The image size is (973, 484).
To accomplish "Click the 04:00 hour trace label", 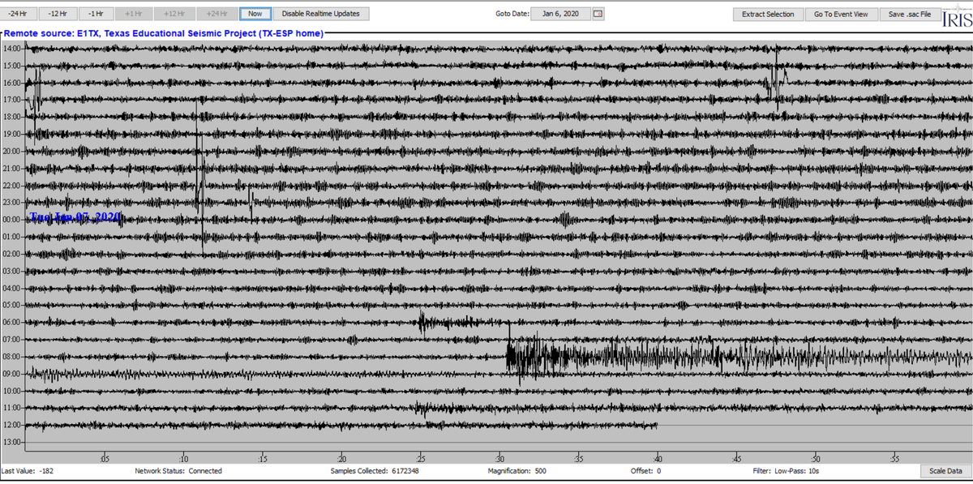I will [x=12, y=288].
